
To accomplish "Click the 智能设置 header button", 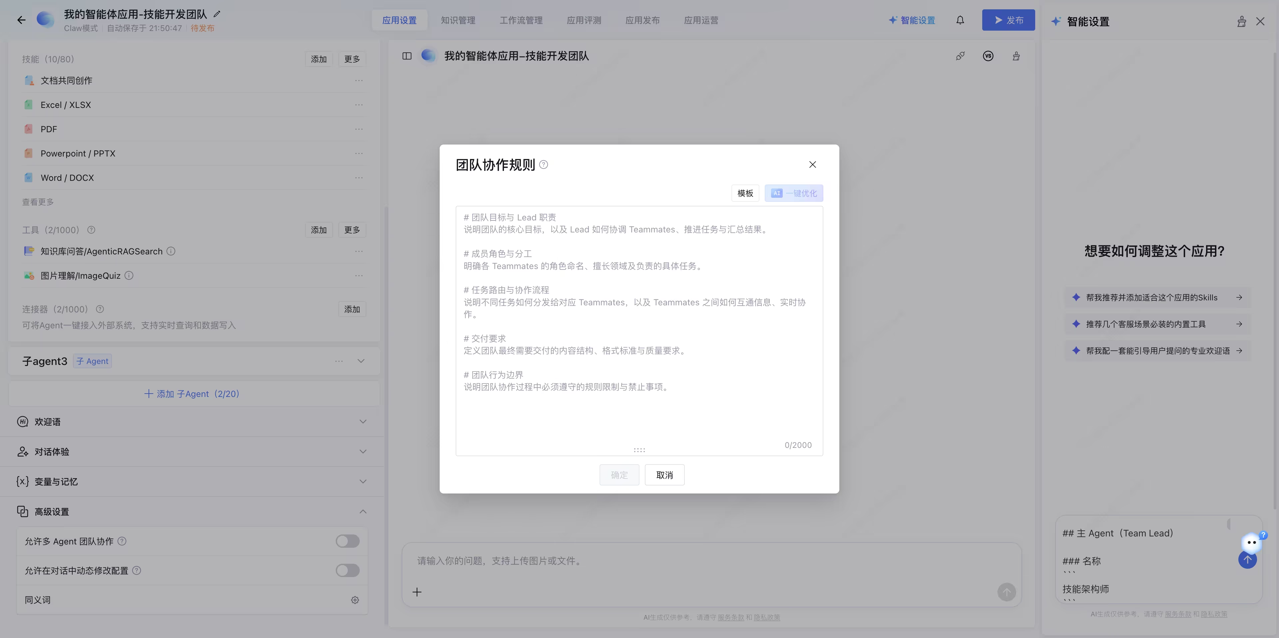I will [912, 20].
